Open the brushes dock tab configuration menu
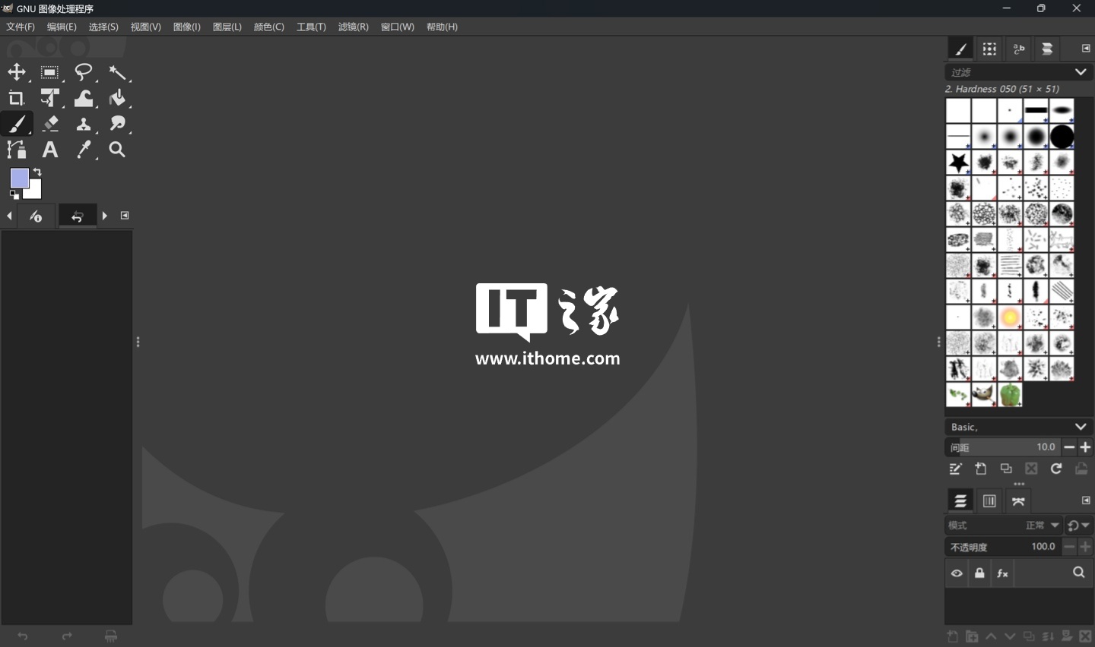1095x647 pixels. pyautogui.click(x=1086, y=49)
